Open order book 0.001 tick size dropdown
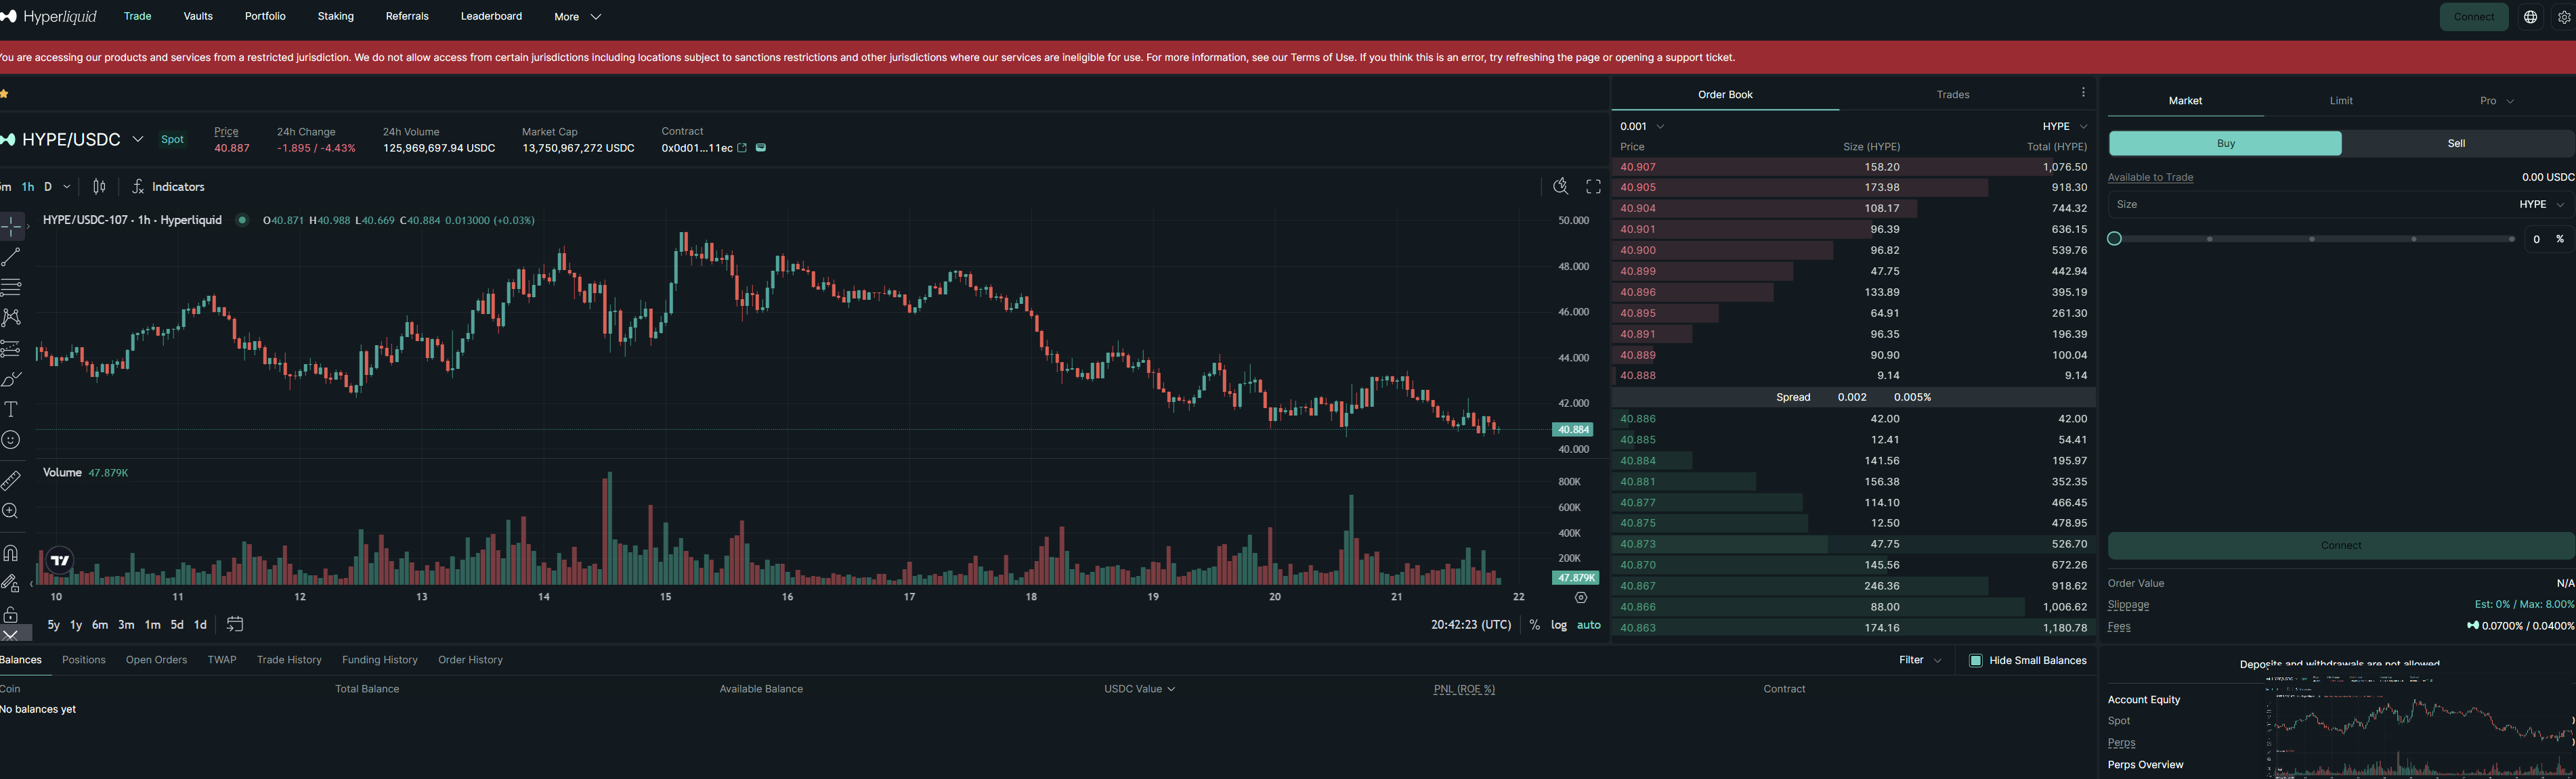2576x779 pixels. pos(1642,126)
